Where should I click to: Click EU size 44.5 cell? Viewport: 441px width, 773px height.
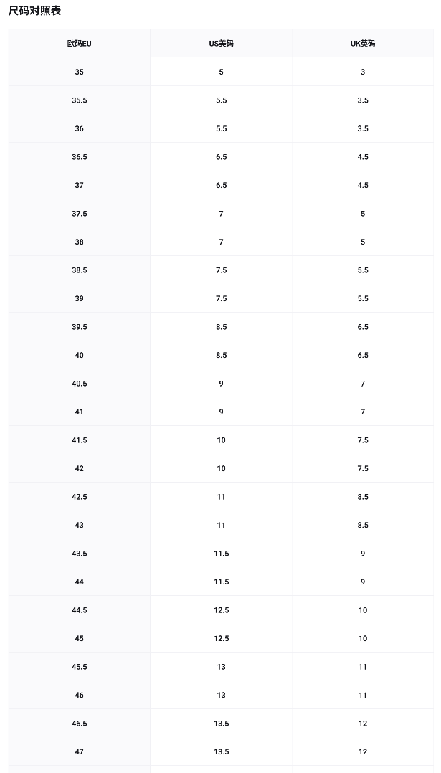pyautogui.click(x=80, y=610)
